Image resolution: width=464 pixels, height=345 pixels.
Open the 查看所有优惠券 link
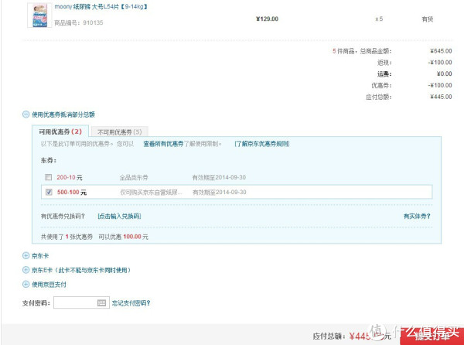tap(164, 144)
